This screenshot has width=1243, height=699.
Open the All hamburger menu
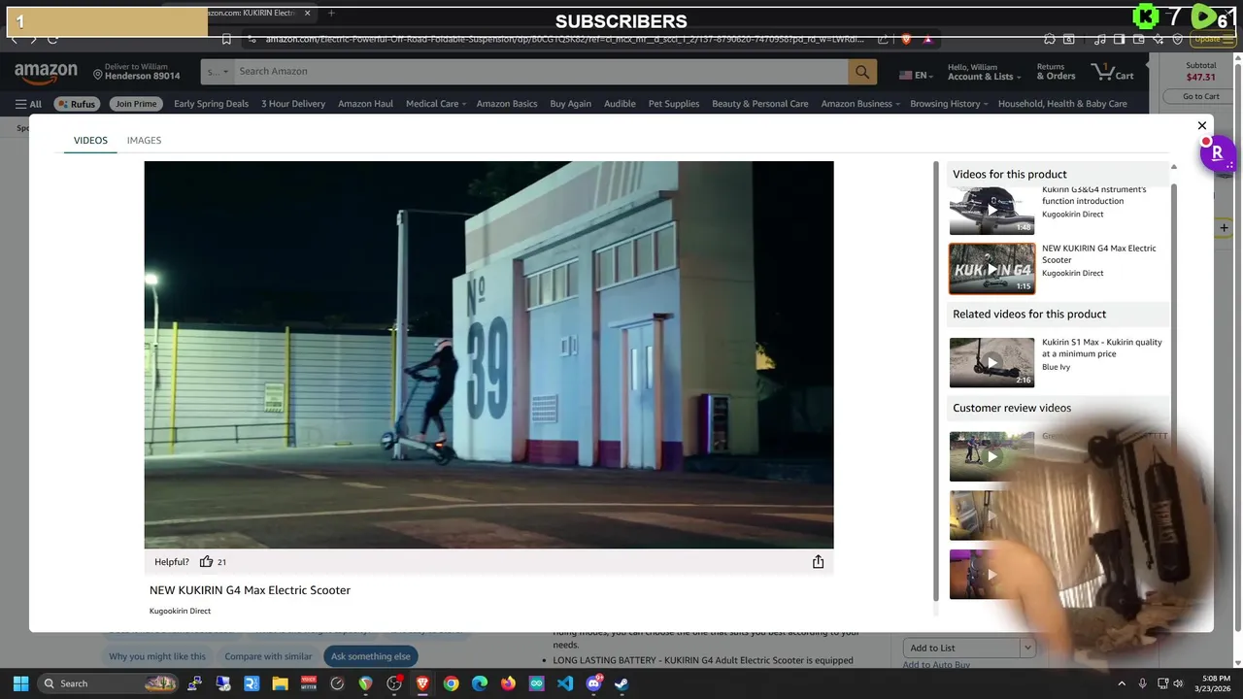pos(28,104)
